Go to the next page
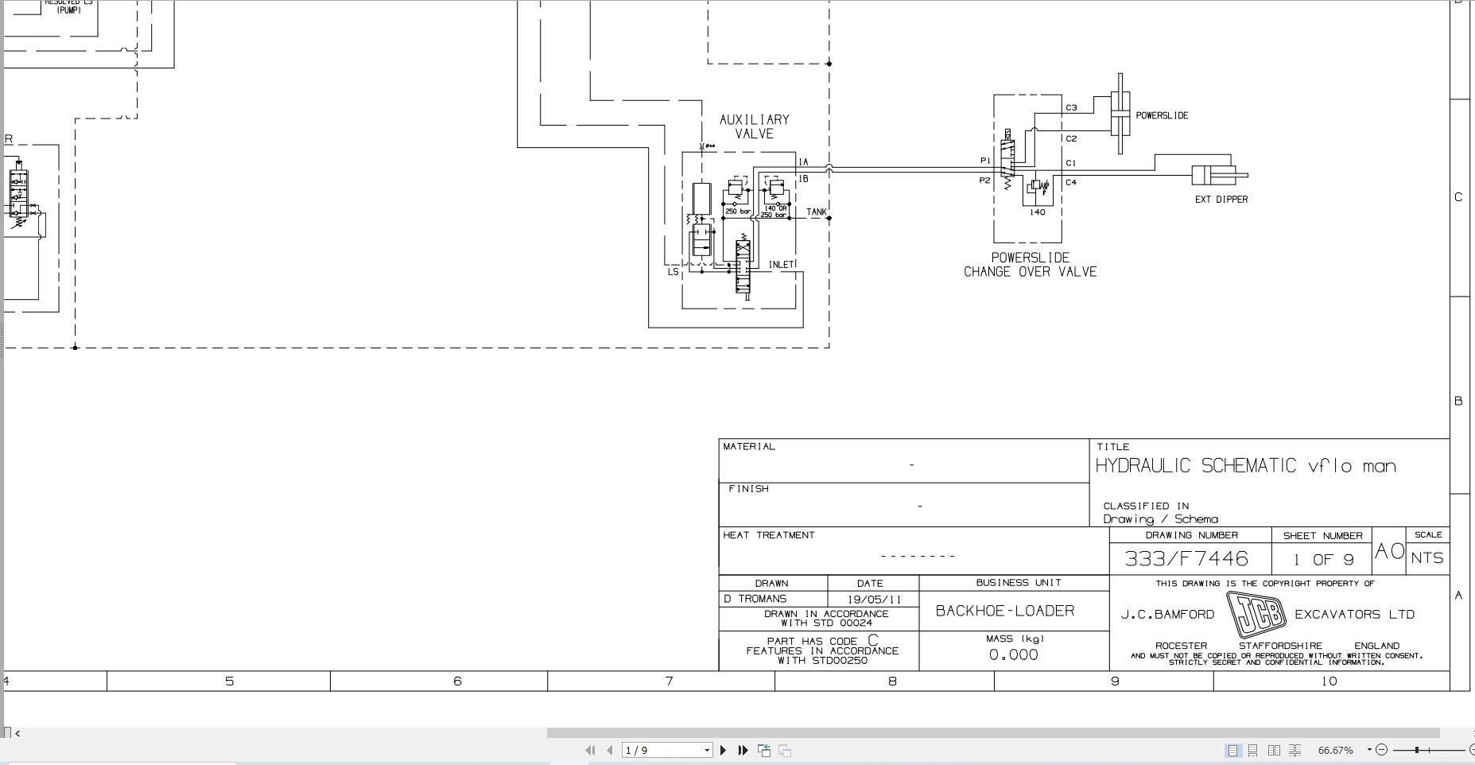 pos(724,750)
